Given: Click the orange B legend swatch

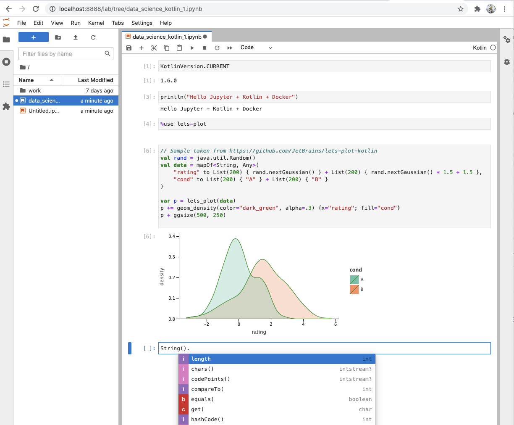Looking at the screenshot, I should 354,289.
